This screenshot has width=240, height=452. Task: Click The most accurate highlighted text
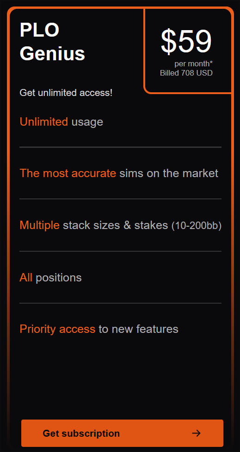[x=68, y=173]
